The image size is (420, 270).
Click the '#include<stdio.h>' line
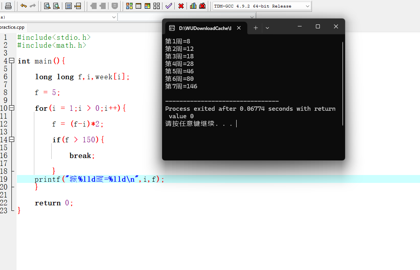(x=54, y=37)
